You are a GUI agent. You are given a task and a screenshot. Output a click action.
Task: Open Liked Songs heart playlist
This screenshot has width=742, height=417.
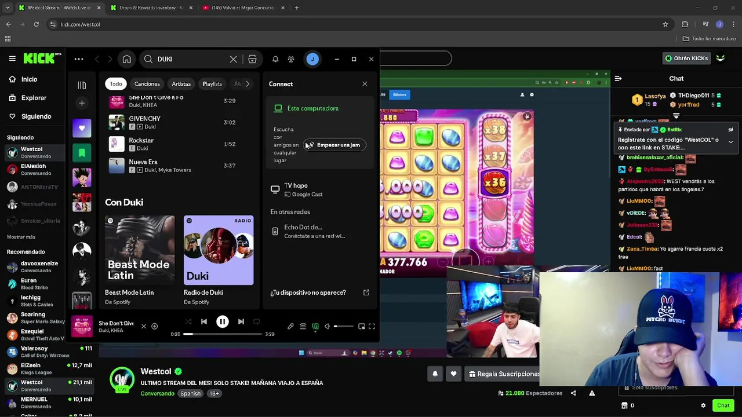(x=82, y=128)
